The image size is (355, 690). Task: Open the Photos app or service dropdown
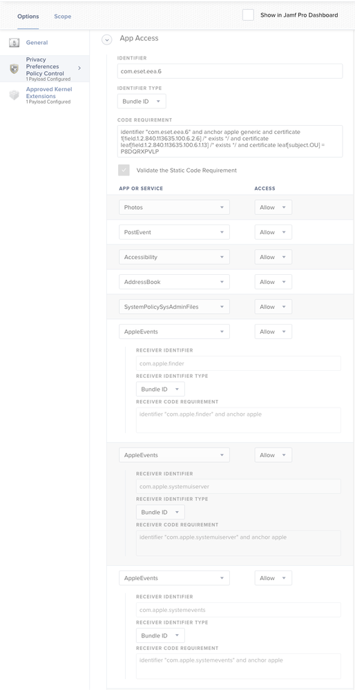[x=174, y=207]
